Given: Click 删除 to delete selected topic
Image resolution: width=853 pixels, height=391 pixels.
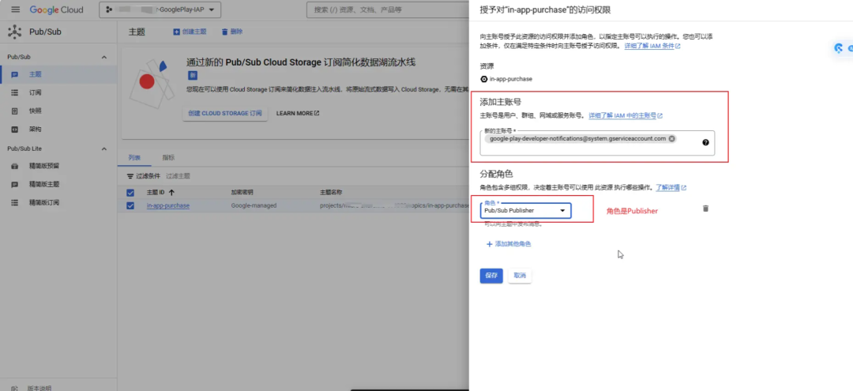Looking at the screenshot, I should [x=231, y=32].
